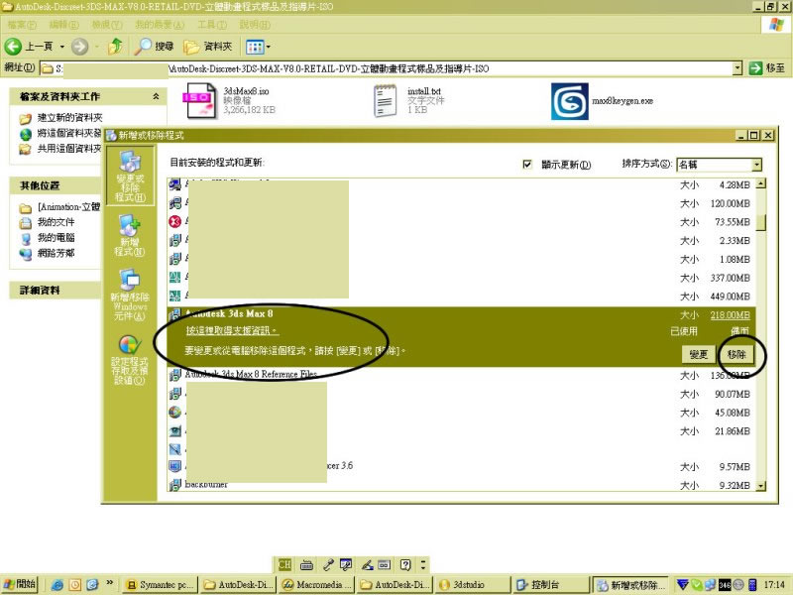Click the 移除 button for Autodesk 3ds Max 8
This screenshot has height=595, width=793.
coord(736,355)
